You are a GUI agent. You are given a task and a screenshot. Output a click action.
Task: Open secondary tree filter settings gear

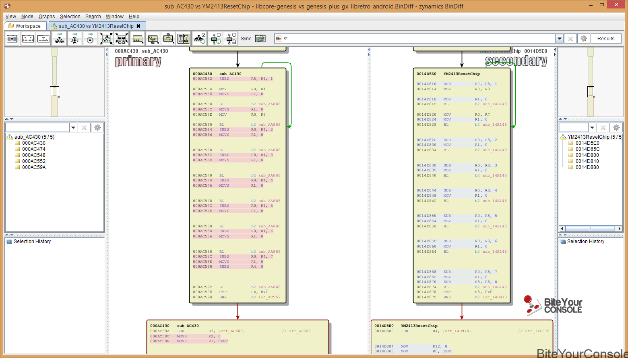(616, 127)
